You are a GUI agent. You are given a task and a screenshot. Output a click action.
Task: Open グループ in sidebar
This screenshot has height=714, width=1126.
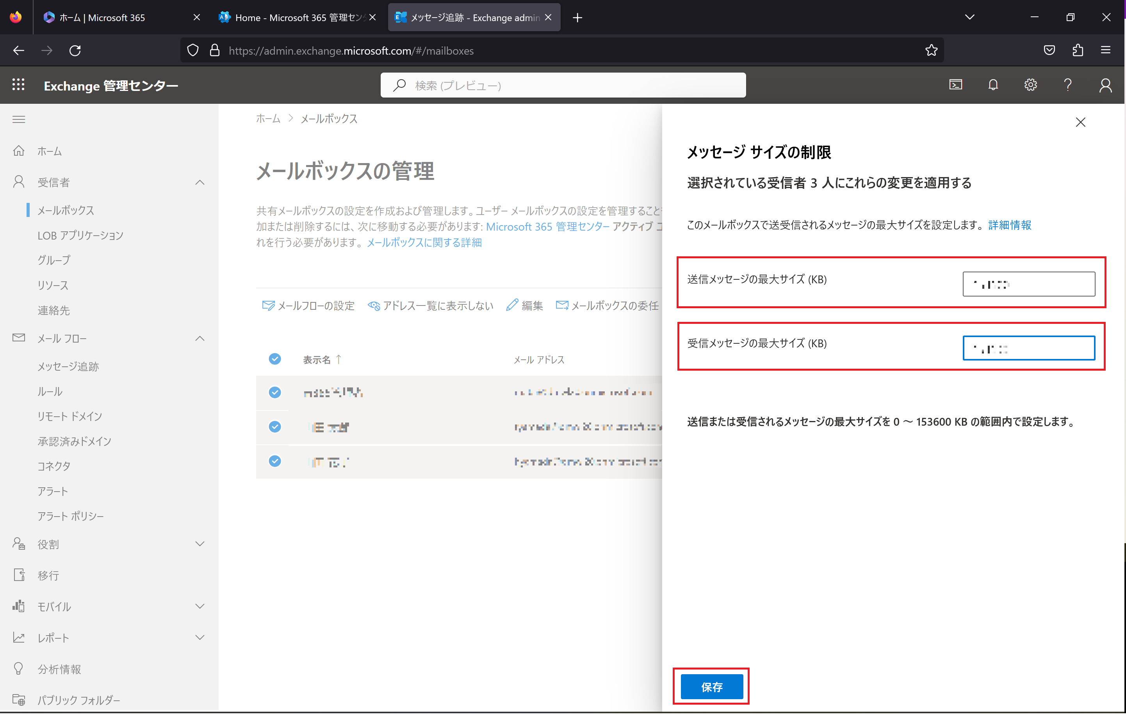[54, 260]
